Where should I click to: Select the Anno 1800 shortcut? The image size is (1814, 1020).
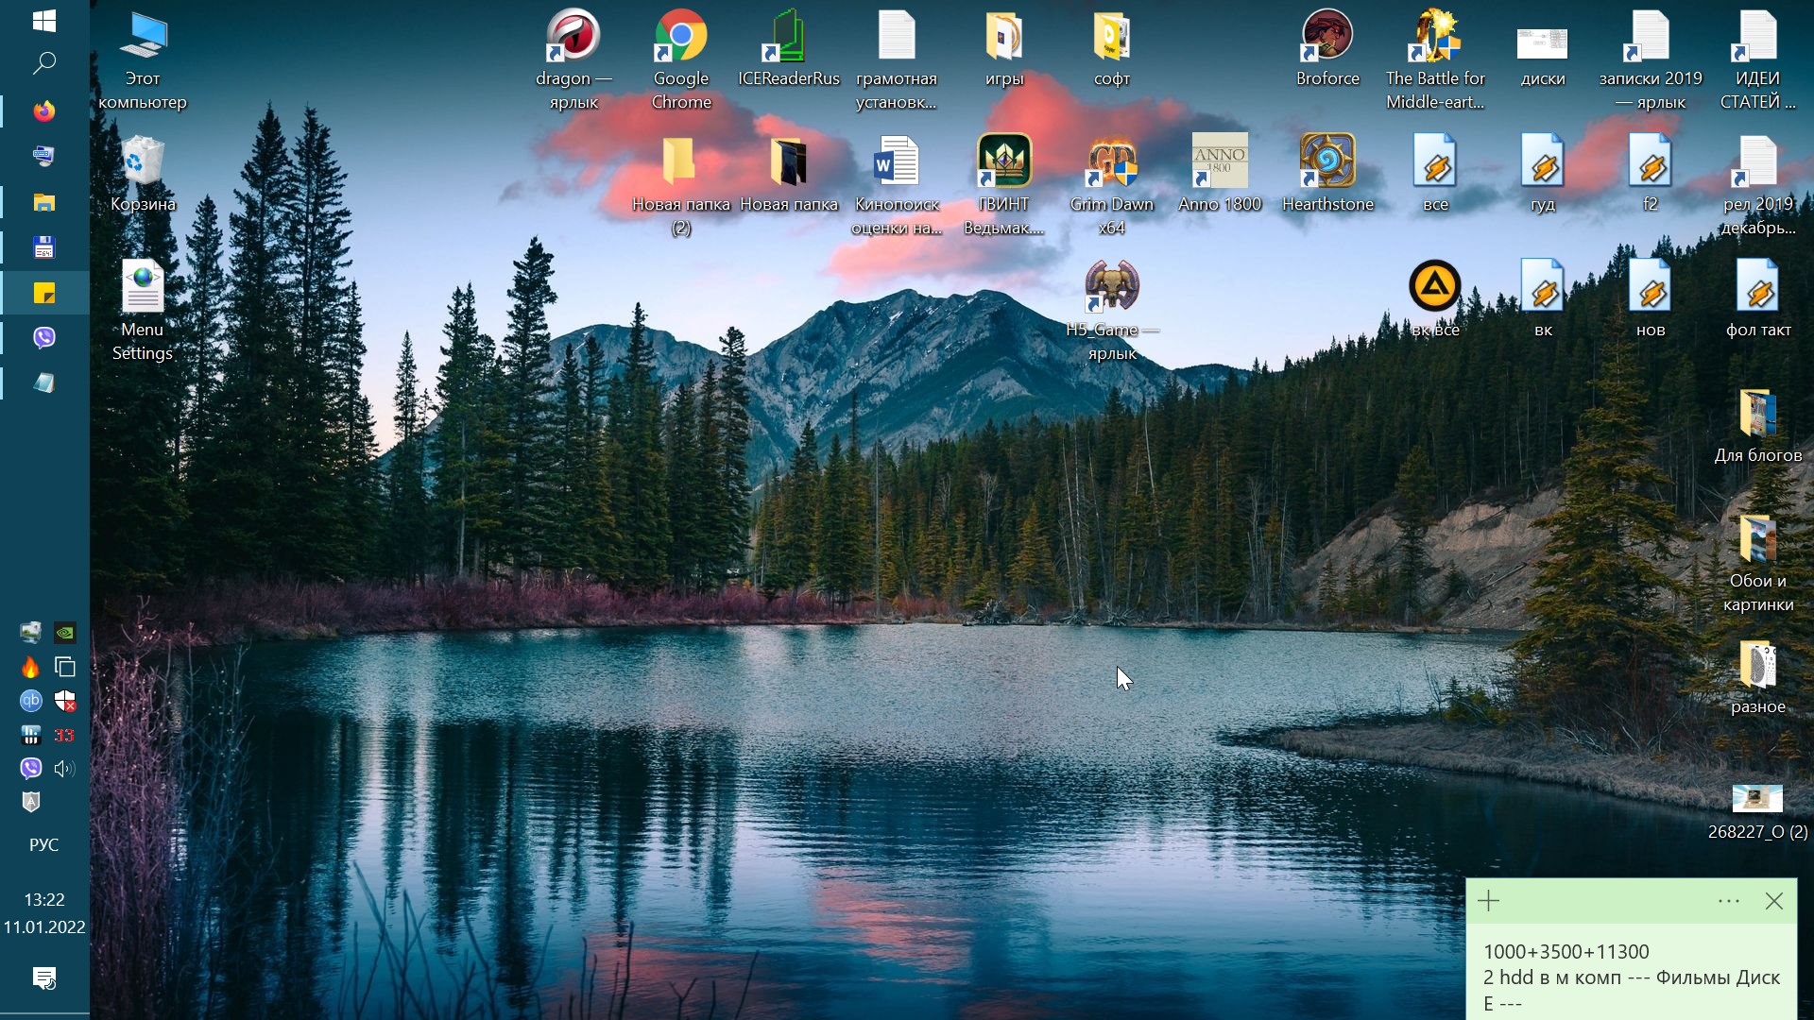pos(1220,162)
